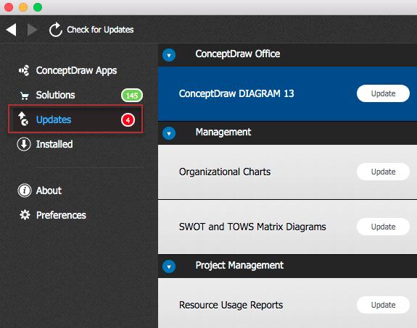Open the Installed section
The height and width of the screenshot is (328, 417).
(x=54, y=144)
